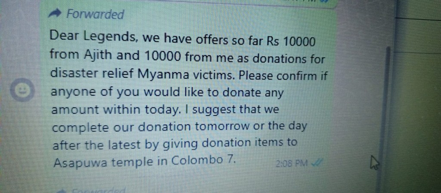This screenshot has width=441, height=193.
Task: Click the "complete our donation tomorrow" line
Action: (151, 128)
